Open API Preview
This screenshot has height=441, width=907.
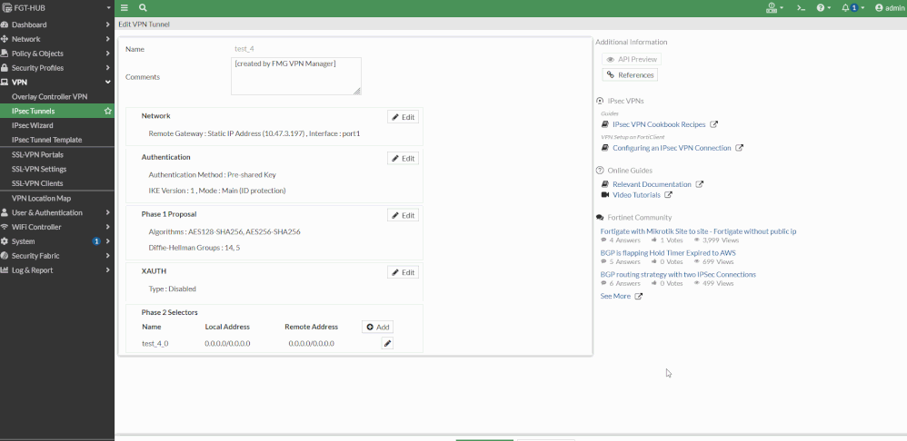coord(632,60)
